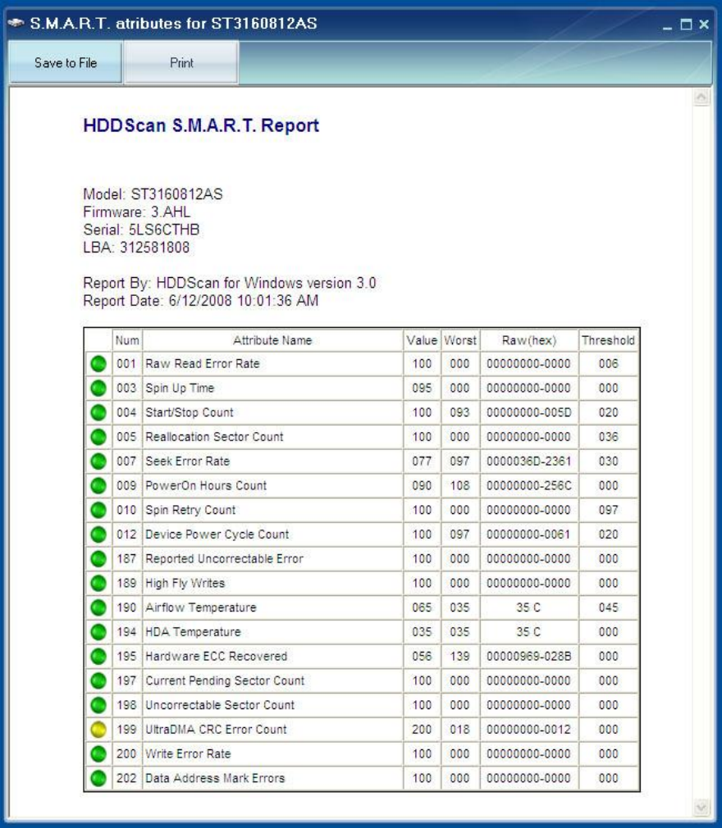Click green status icon for Hardware ECC Recovered
This screenshot has width=722, height=828.
tap(98, 656)
